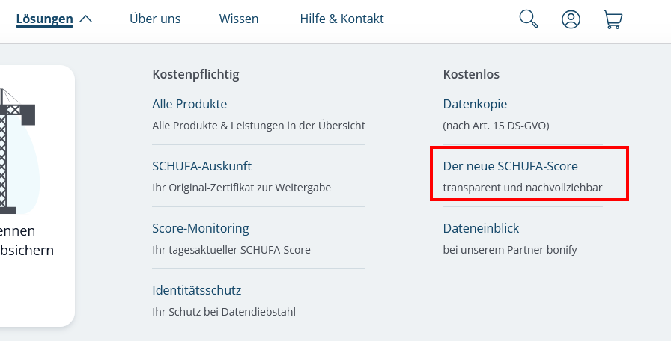Open the Hilfe & Kontakt menu
This screenshot has width=671, height=341.
coord(342,19)
